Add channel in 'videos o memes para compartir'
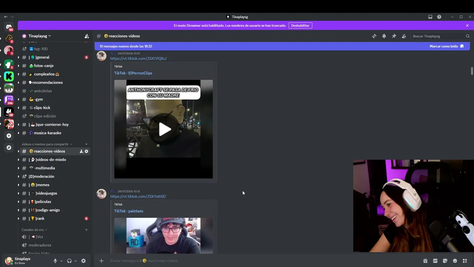The height and width of the screenshot is (267, 474). click(x=86, y=144)
